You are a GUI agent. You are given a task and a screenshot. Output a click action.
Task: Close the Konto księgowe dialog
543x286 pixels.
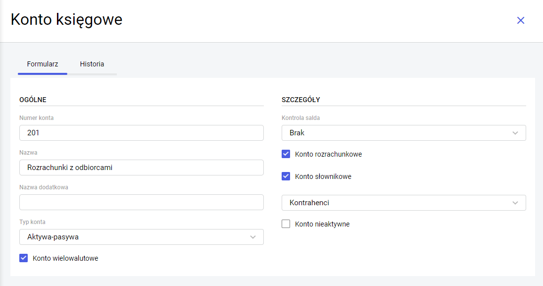pos(520,20)
